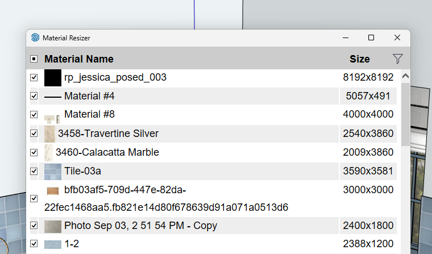Image resolution: width=432 pixels, height=254 pixels.
Task: Click the Material #8 texture thumbnail
Action: coord(53,118)
